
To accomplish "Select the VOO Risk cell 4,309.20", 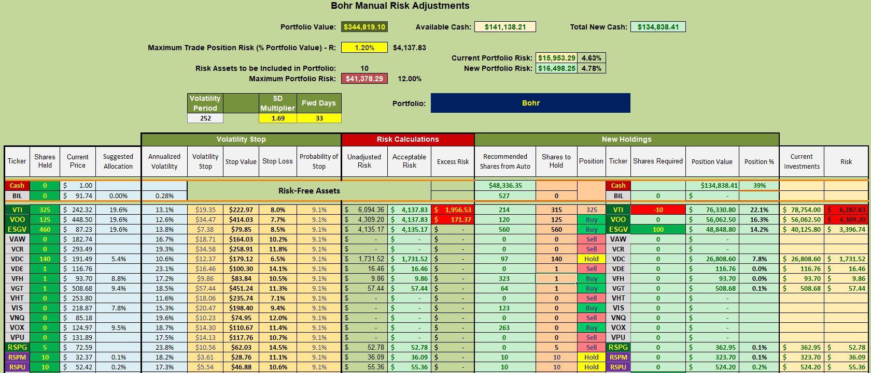I will [x=846, y=220].
